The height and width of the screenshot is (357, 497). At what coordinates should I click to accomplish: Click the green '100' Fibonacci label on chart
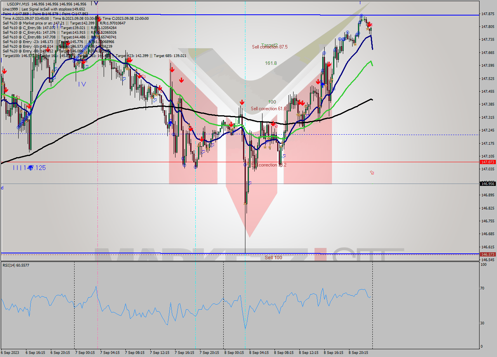click(x=272, y=102)
